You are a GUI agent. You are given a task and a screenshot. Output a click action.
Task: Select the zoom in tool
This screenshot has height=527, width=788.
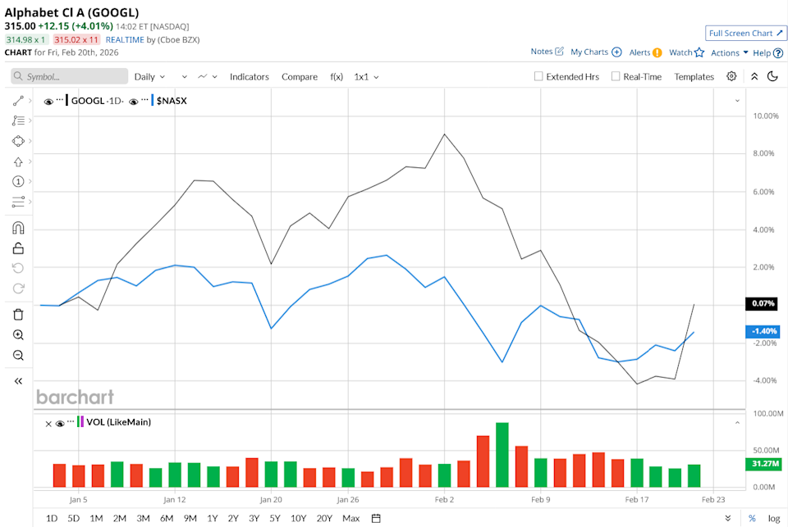18,334
